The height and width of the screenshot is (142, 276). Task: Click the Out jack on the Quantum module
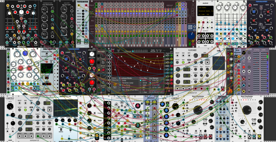[154, 102]
